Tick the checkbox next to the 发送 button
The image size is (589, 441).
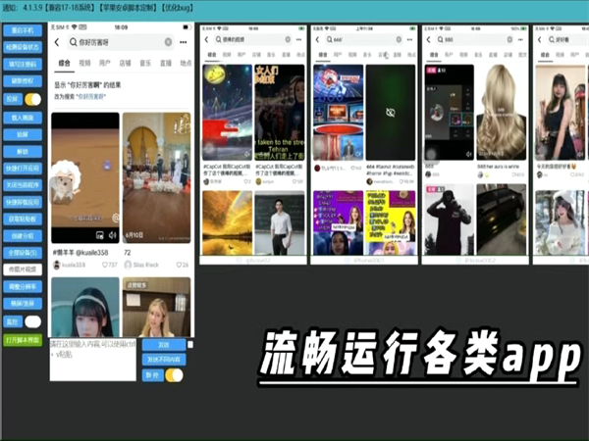(x=190, y=345)
